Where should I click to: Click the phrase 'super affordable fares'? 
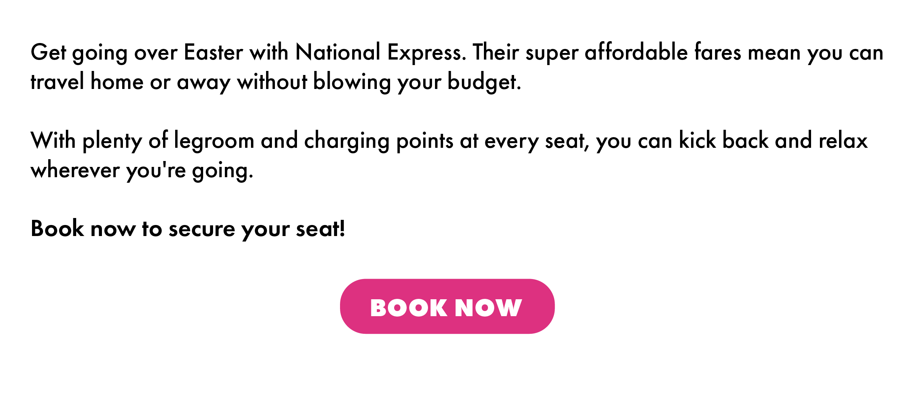click(x=633, y=53)
